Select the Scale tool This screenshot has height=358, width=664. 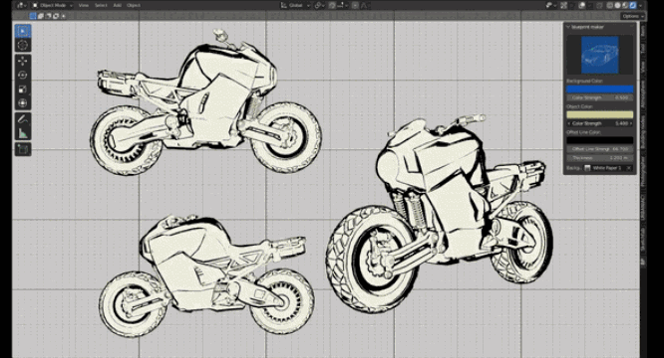[x=23, y=89]
